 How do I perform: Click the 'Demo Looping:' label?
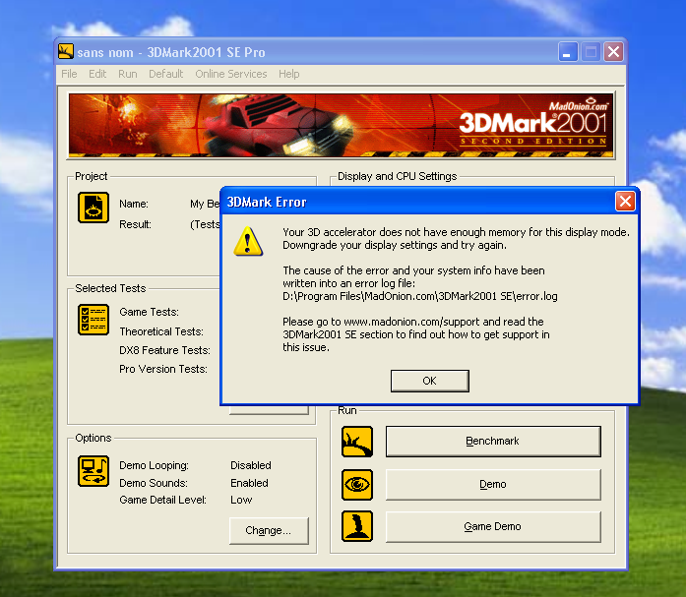point(154,465)
